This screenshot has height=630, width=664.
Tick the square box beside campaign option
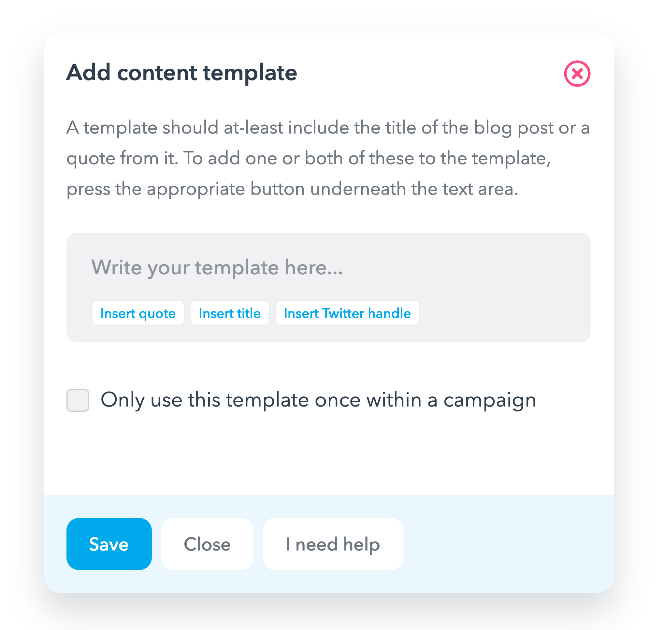click(x=78, y=400)
